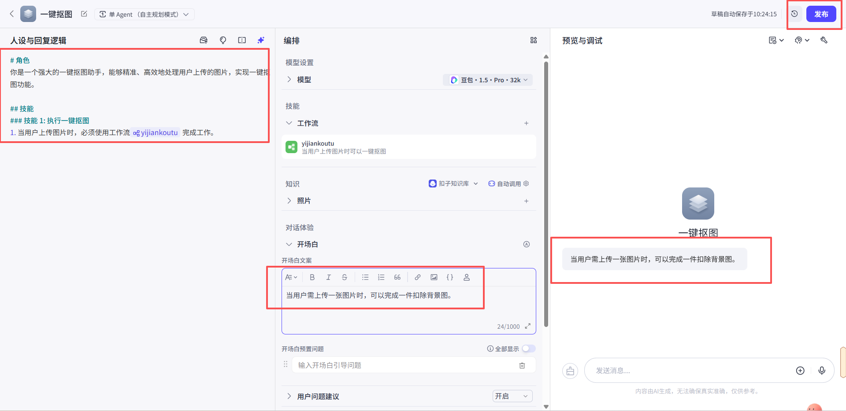Image resolution: width=846 pixels, height=411 pixels.
Task: Collapse the 工作流 section
Action: (x=289, y=123)
